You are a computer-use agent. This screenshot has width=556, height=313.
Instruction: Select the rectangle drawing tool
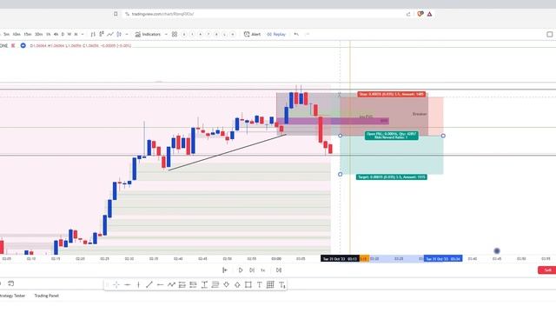[248, 284]
